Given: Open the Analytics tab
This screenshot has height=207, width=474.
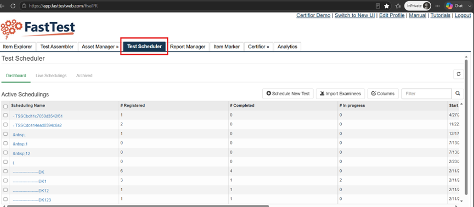Looking at the screenshot, I should point(287,47).
